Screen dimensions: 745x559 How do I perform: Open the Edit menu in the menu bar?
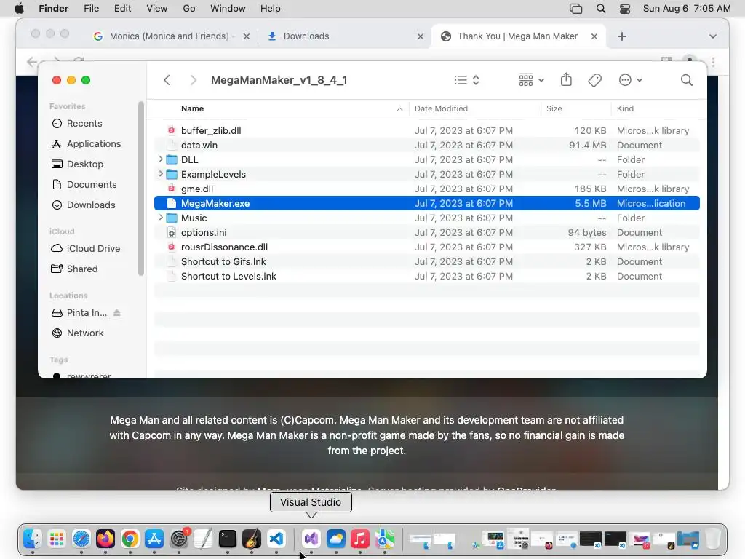(x=122, y=9)
